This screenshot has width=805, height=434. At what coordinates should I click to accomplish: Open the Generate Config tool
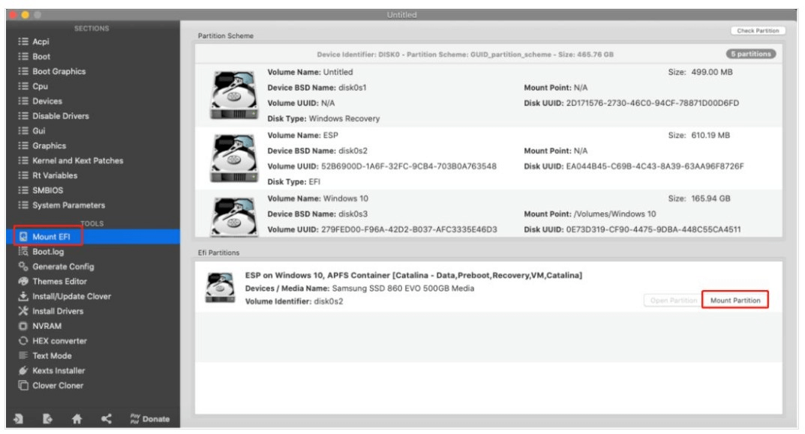[x=63, y=266]
